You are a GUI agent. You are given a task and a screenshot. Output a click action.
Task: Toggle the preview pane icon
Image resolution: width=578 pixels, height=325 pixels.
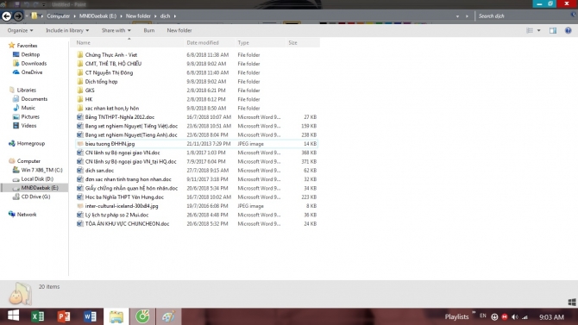point(553,30)
